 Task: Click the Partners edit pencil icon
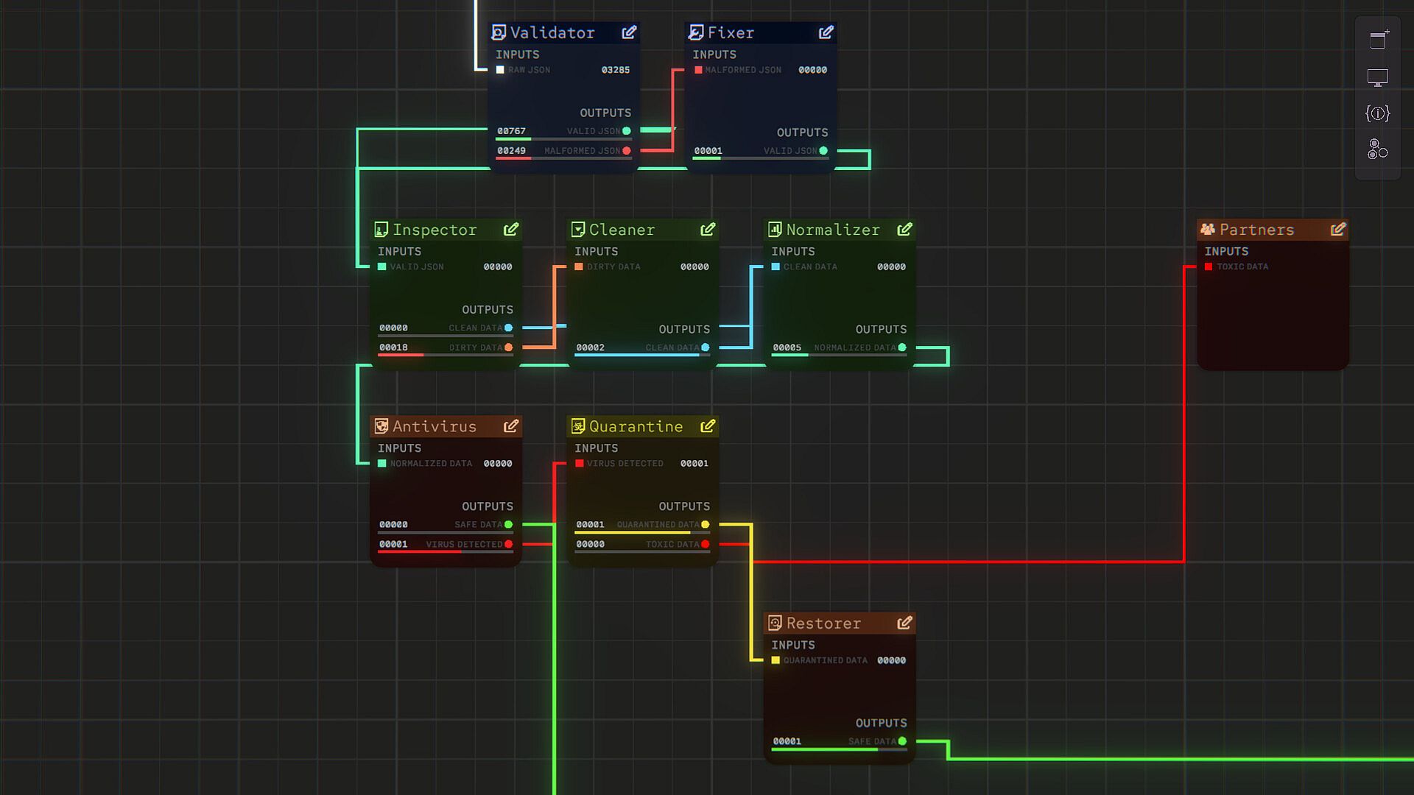click(1338, 230)
